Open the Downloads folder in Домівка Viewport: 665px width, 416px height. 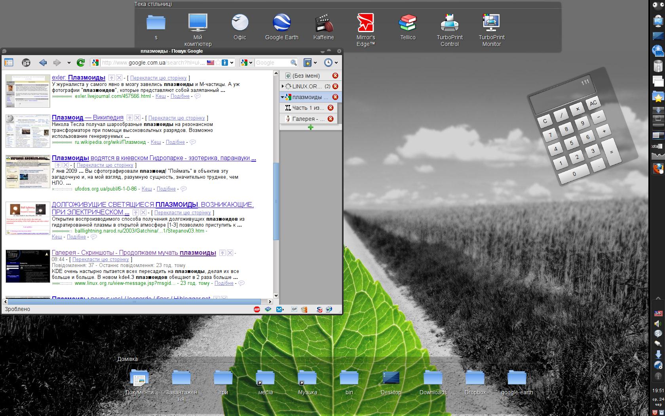pos(433,382)
